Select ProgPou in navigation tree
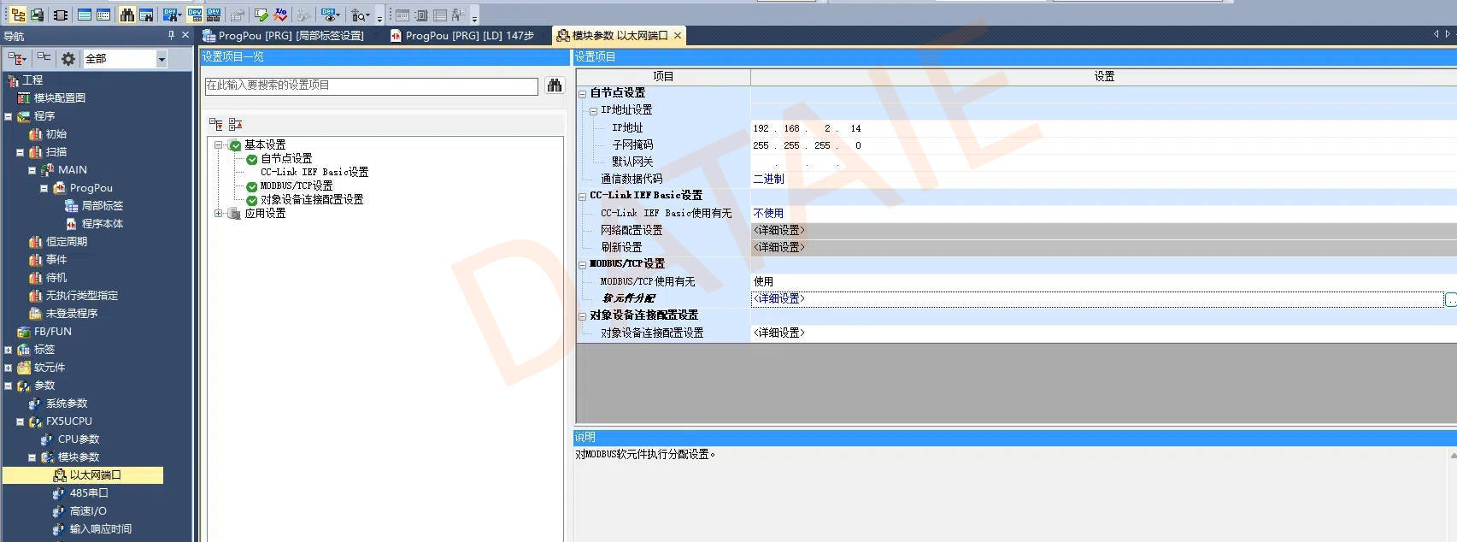Screen dimensions: 1457x542 pyautogui.click(x=91, y=188)
